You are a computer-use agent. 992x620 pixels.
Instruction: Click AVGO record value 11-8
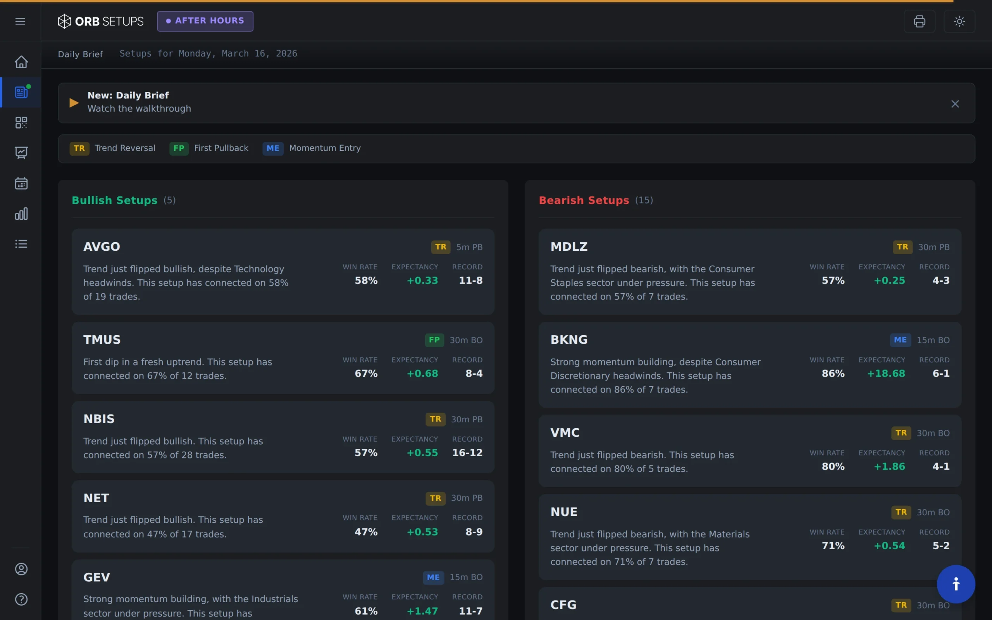click(470, 281)
